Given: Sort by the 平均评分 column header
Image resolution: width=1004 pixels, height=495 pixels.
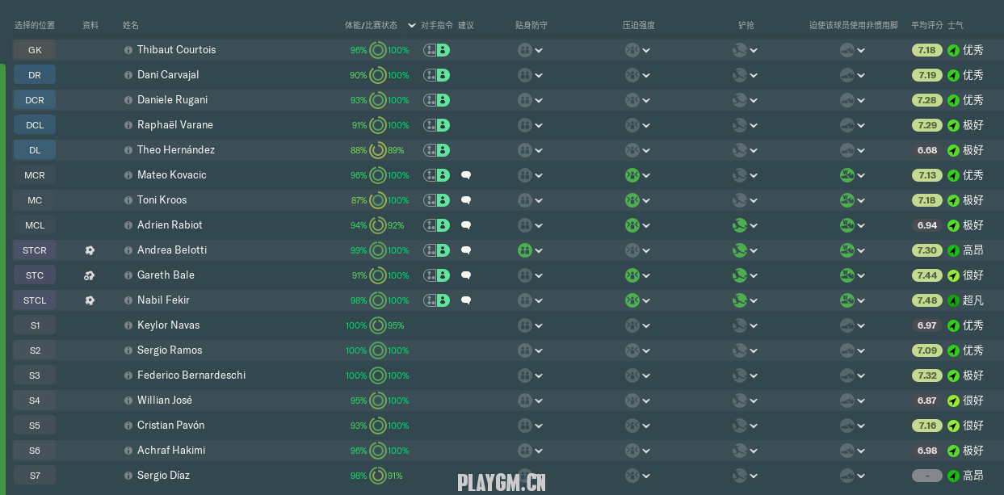Looking at the screenshot, I should [x=926, y=26].
